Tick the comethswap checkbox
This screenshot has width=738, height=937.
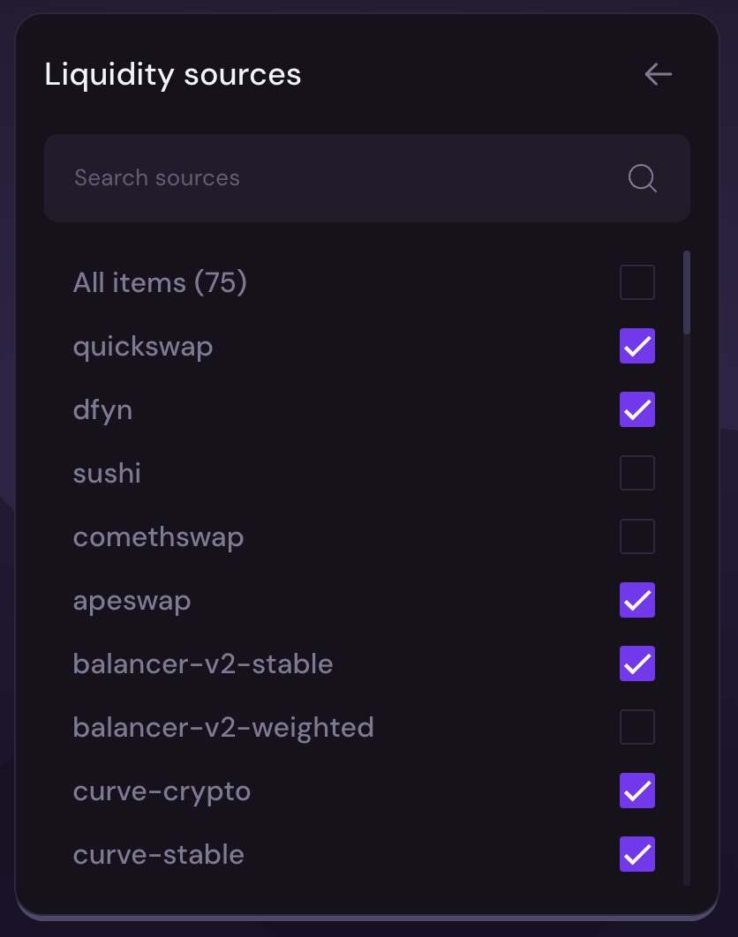coord(637,537)
